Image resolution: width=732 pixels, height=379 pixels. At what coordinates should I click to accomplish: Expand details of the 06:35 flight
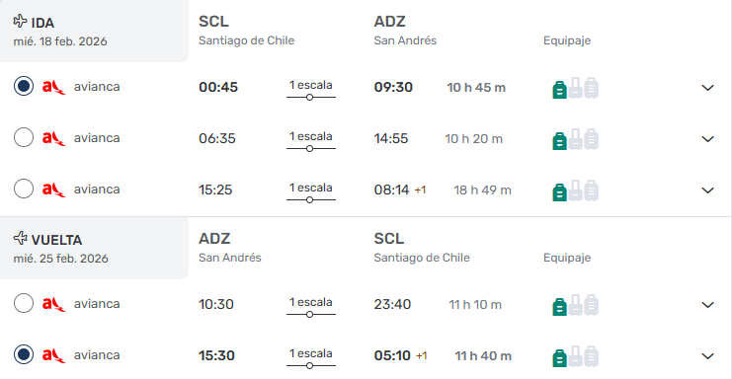click(707, 139)
